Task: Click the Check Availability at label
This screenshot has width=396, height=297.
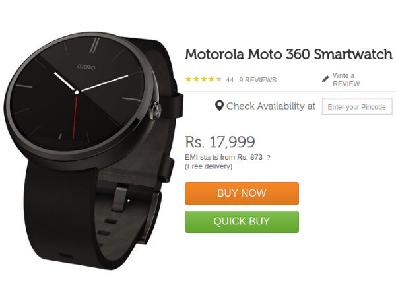Action: click(x=271, y=106)
